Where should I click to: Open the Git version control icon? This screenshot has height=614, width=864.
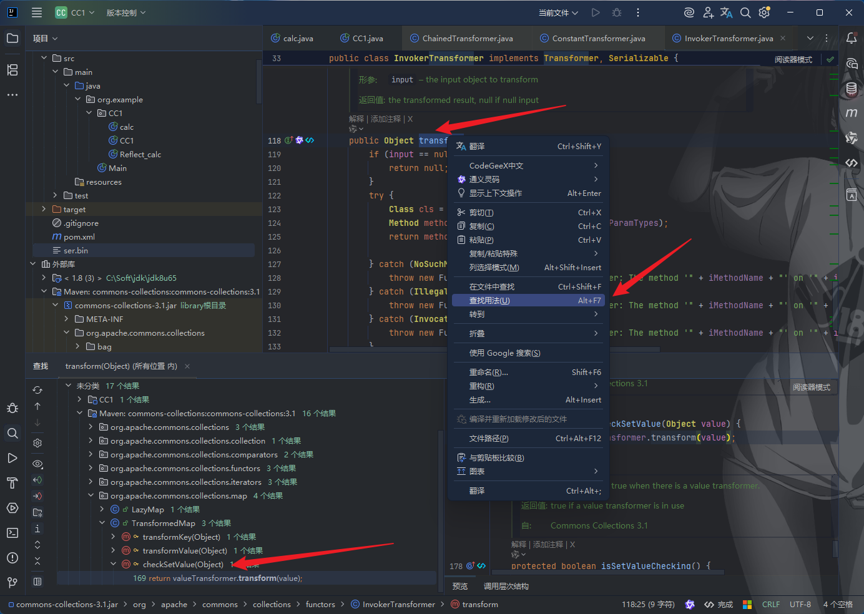coord(12,583)
